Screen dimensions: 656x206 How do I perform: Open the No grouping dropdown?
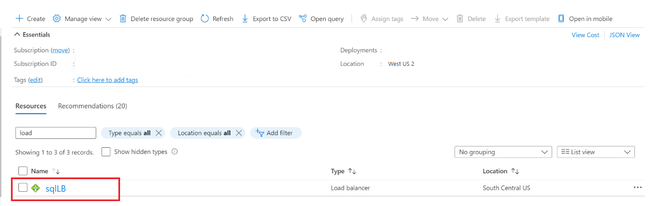click(503, 152)
